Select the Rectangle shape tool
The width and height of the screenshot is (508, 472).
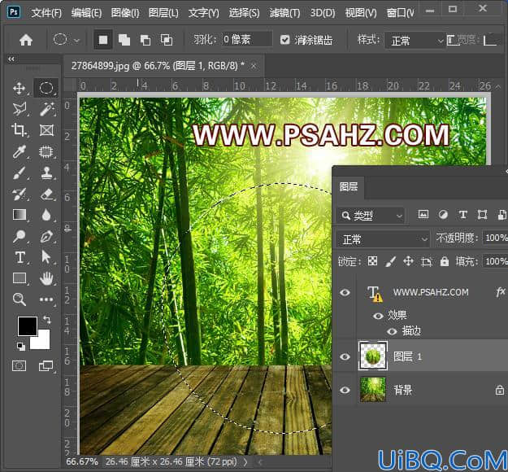point(20,278)
